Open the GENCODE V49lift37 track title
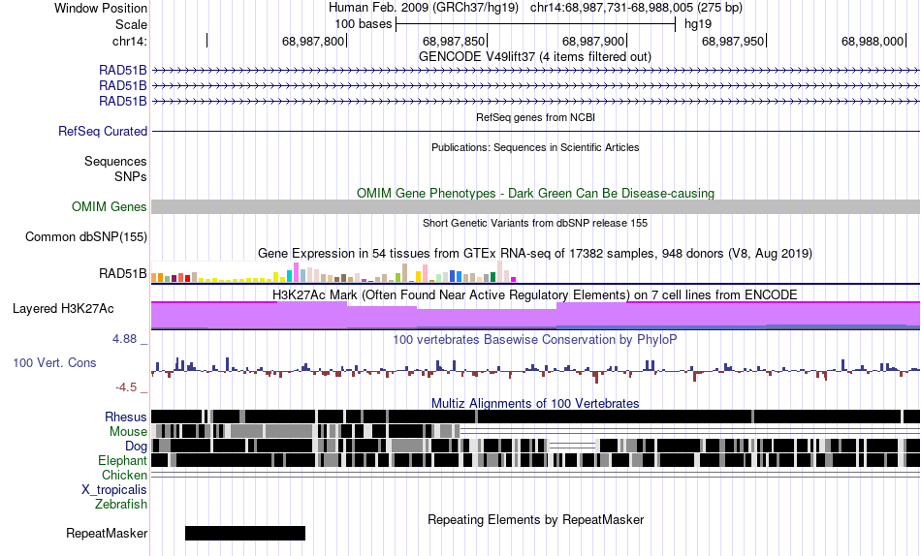Screen dimensions: 921x556 535,56
